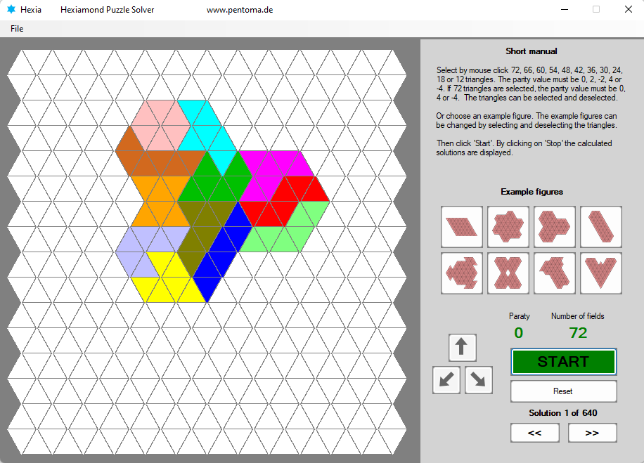Move figure up with the up arrow
644x463 pixels.
click(463, 348)
